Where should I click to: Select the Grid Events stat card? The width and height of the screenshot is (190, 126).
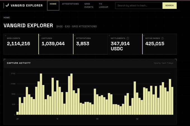point(21,44)
